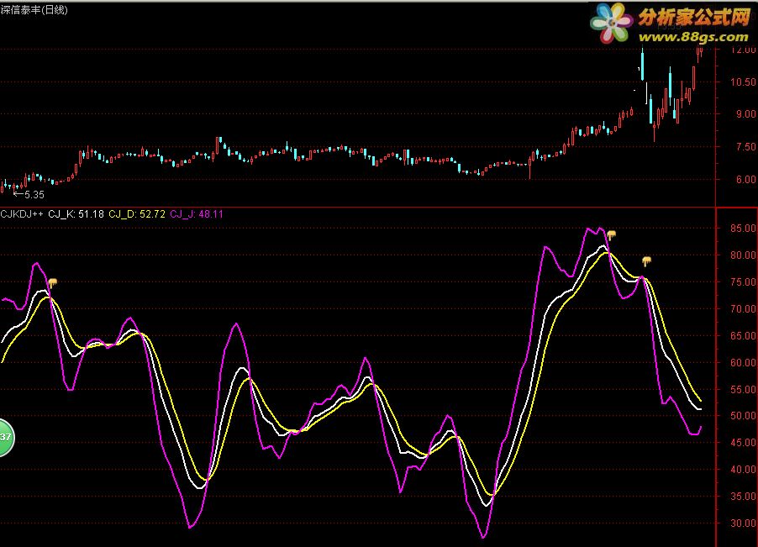The height and width of the screenshot is (547, 758).
Task: Click the 75.00 indicator axis label
Action: pos(743,282)
